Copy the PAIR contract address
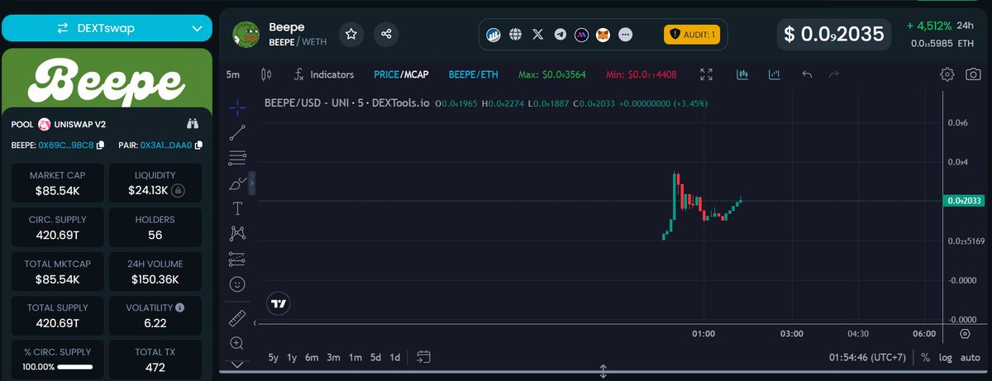Image resolution: width=992 pixels, height=381 pixels. click(x=198, y=145)
